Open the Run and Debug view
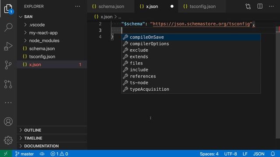The height and width of the screenshot is (157, 280). click(8, 46)
